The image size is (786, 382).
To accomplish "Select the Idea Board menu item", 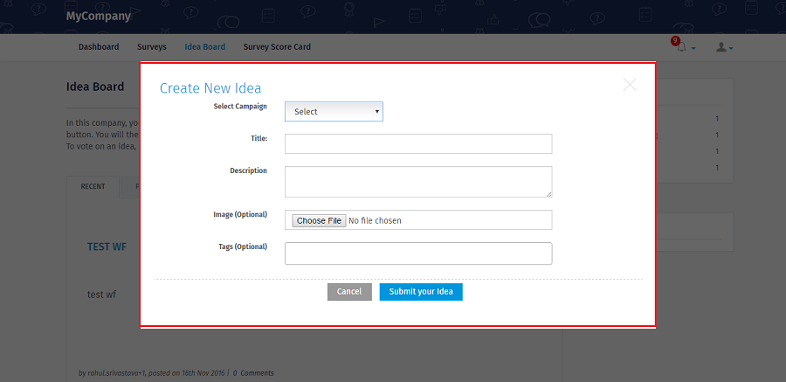I will 204,46.
